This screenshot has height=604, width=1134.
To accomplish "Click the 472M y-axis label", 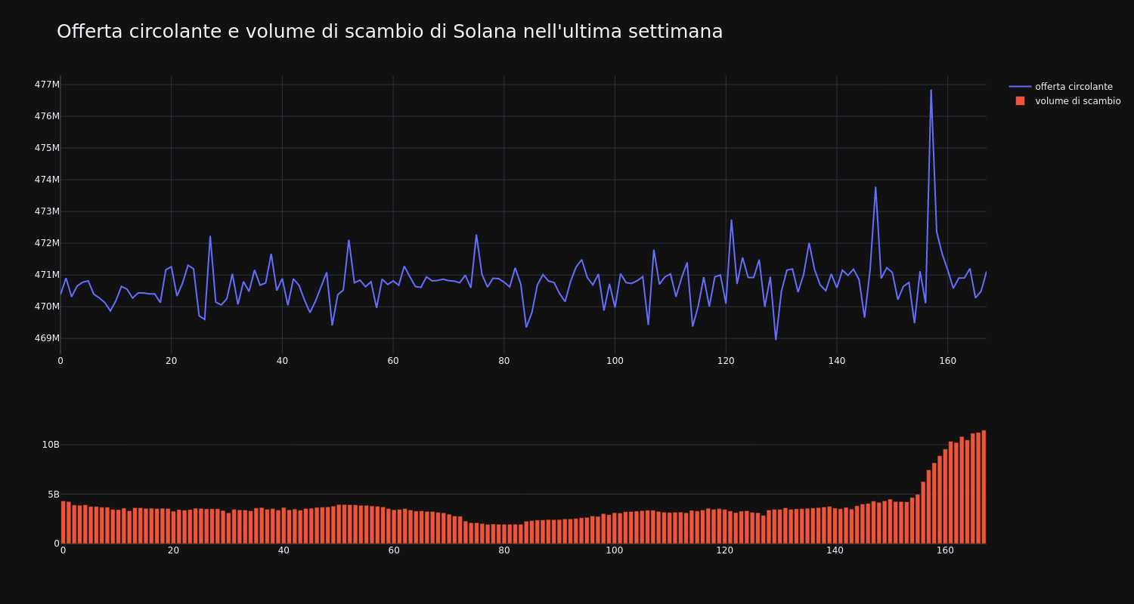I will pyautogui.click(x=47, y=243).
